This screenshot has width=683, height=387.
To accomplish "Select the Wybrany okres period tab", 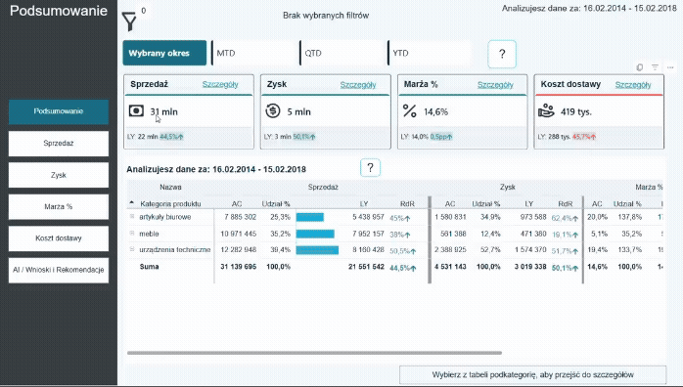I will tap(164, 53).
